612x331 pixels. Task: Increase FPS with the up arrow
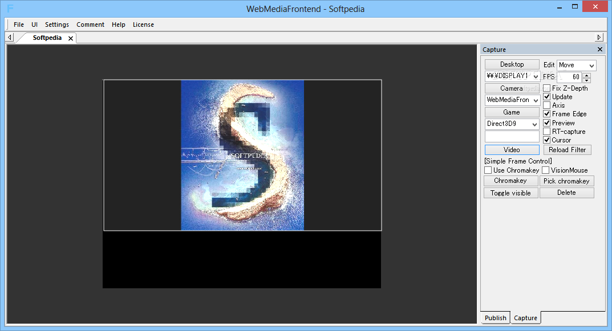pos(587,75)
